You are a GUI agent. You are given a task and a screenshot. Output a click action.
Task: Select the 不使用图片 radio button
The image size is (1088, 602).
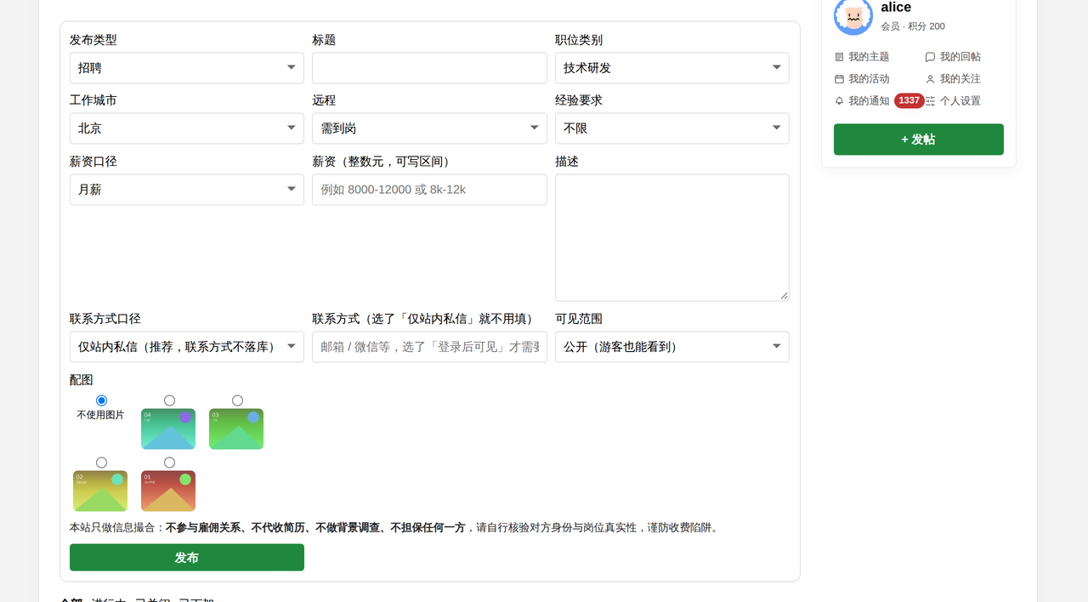point(102,400)
